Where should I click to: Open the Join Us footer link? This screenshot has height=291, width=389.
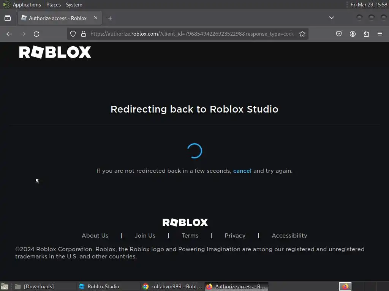[145, 236]
